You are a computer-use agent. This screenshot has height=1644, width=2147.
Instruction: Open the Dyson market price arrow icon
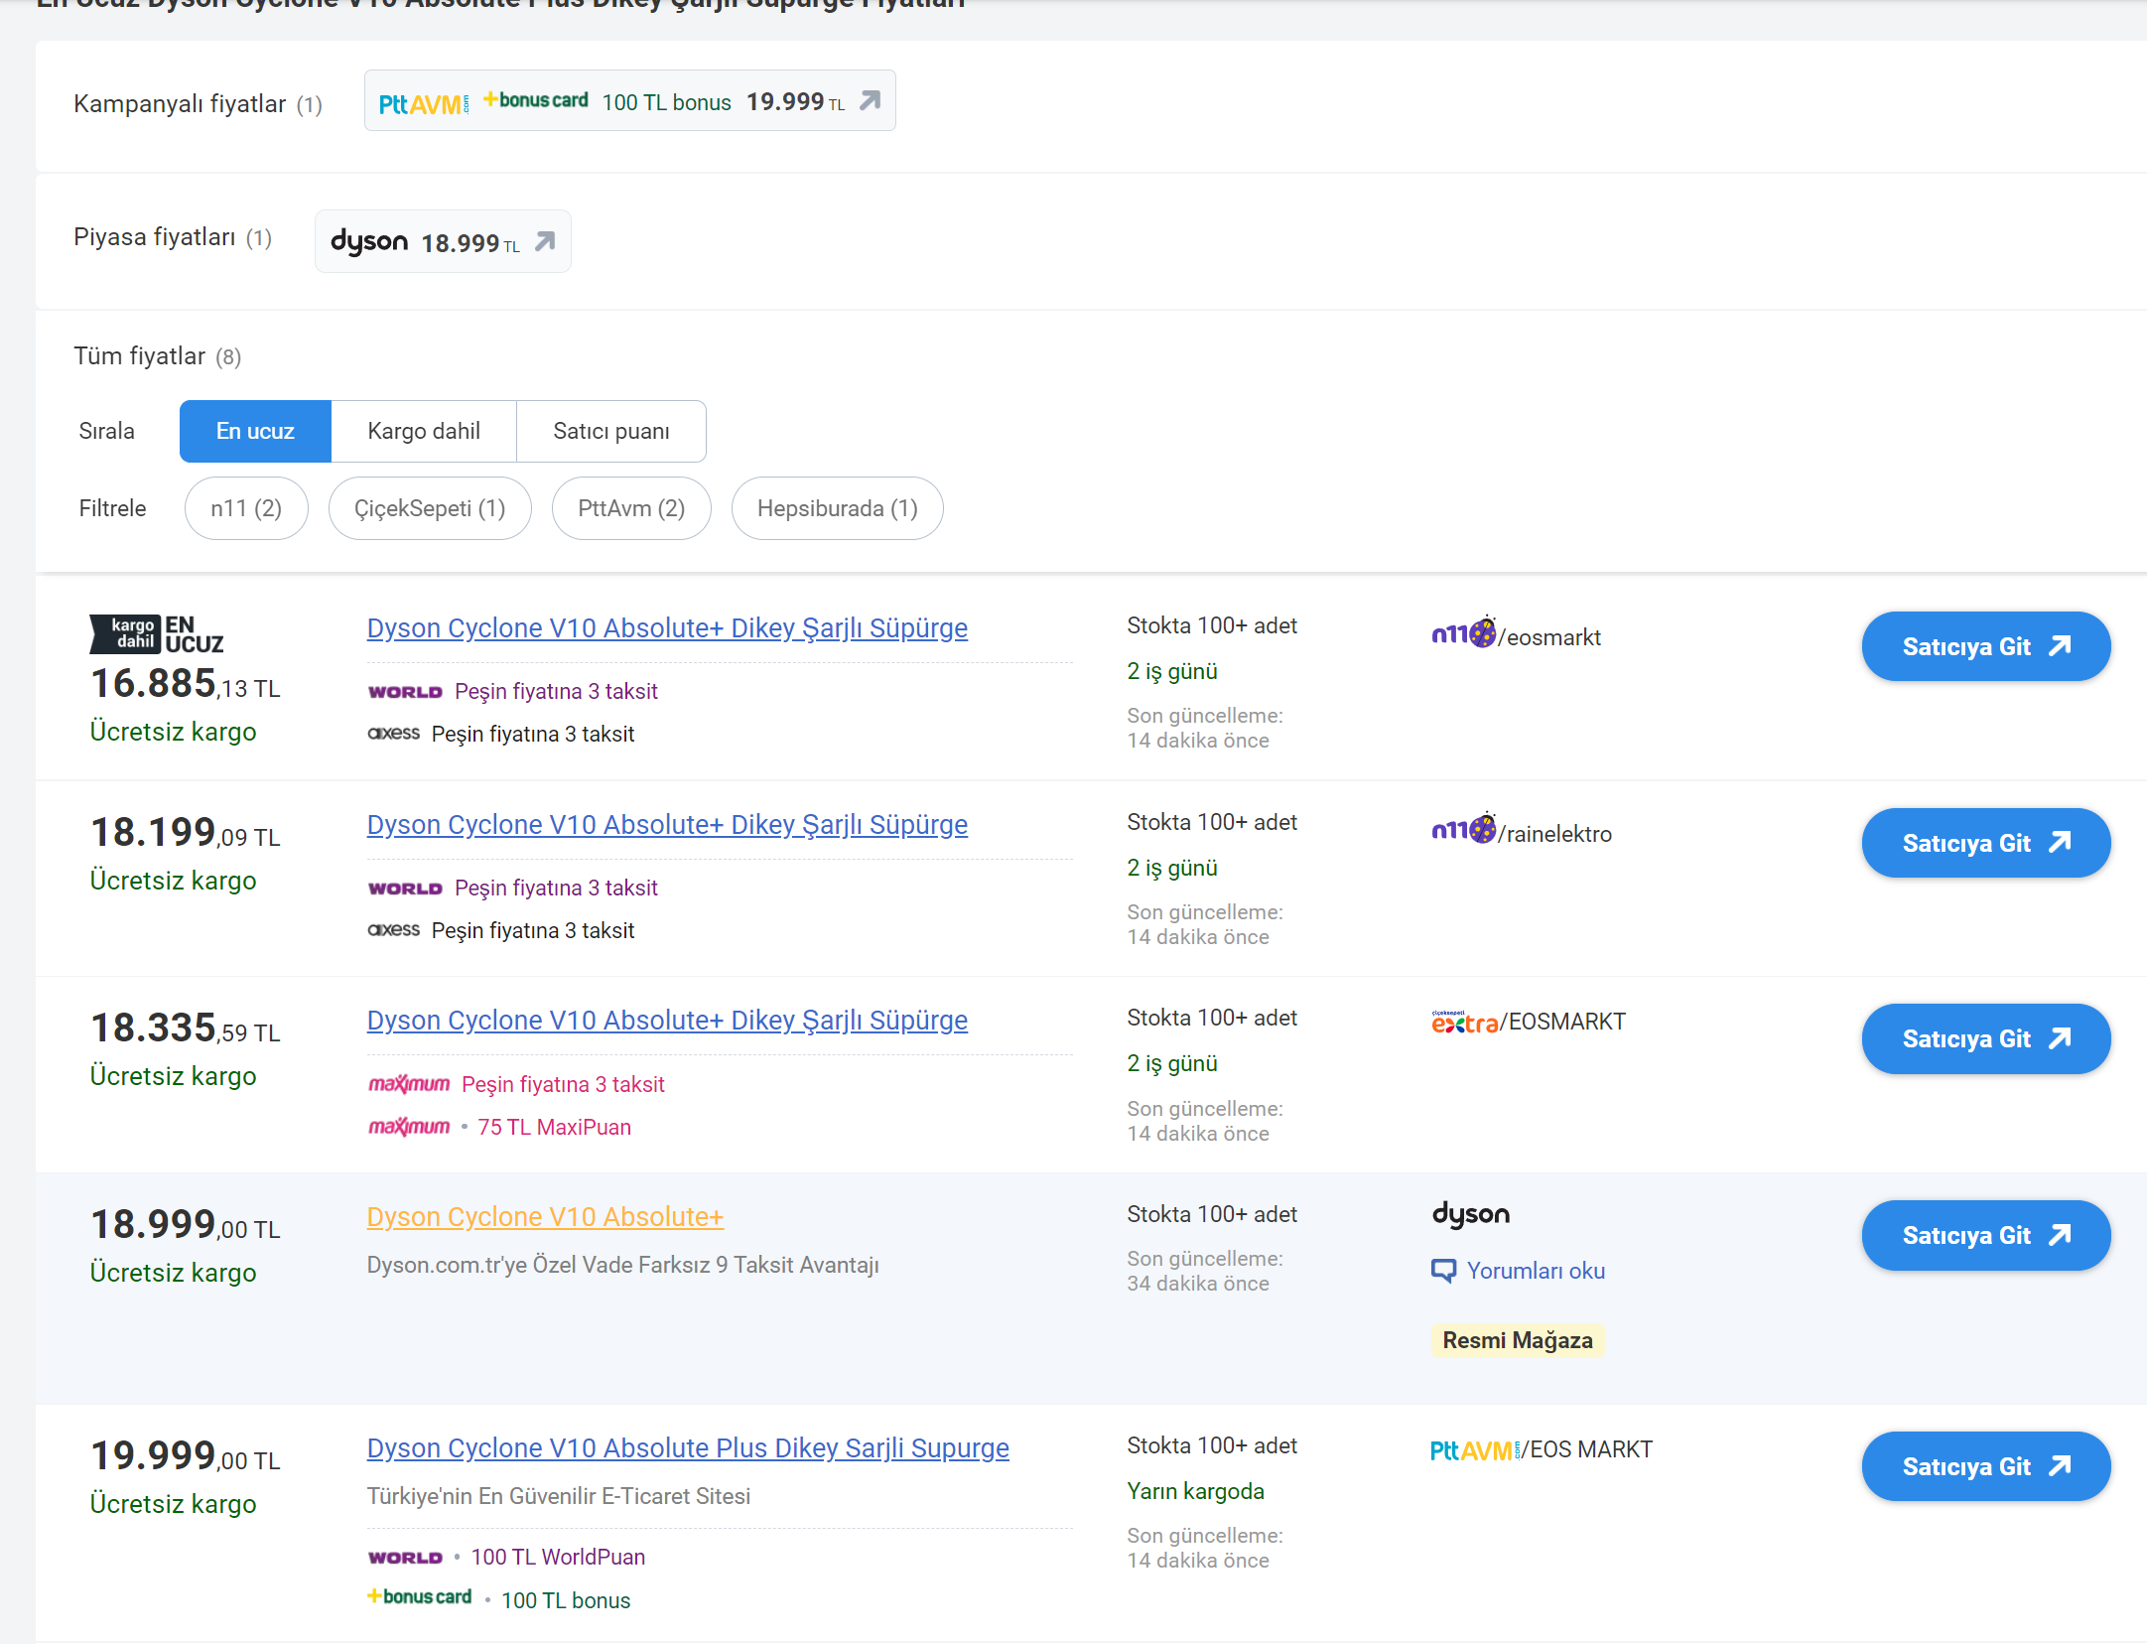[x=545, y=241]
